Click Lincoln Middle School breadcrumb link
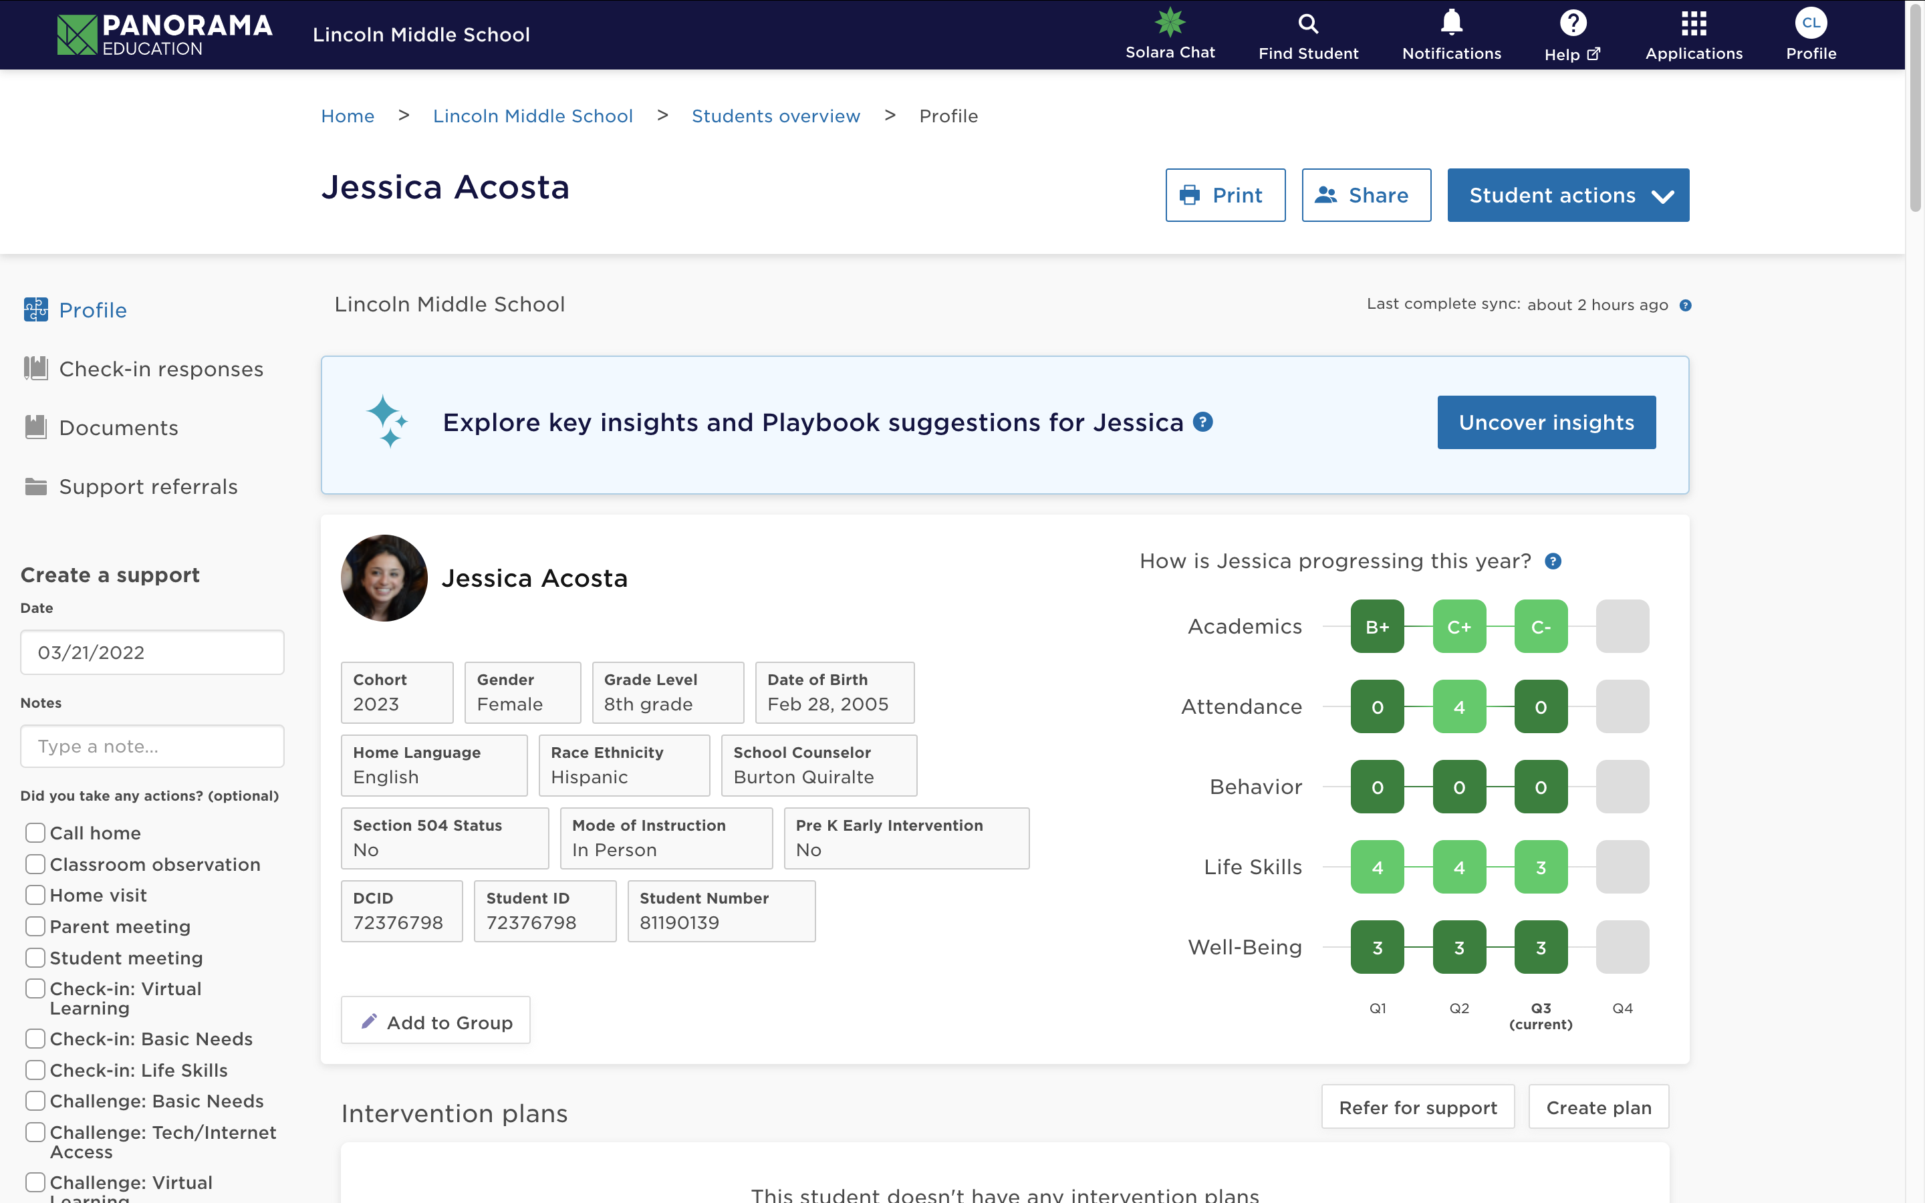 (x=532, y=115)
